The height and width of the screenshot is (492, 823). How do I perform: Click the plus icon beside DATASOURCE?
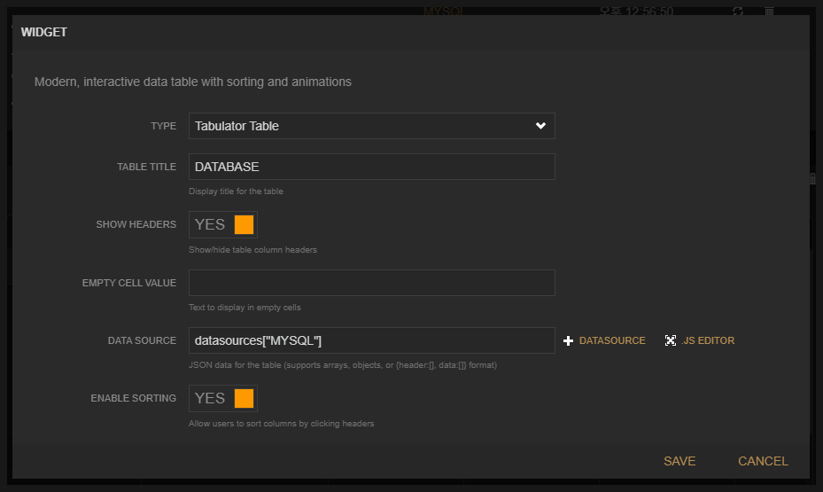pos(568,340)
